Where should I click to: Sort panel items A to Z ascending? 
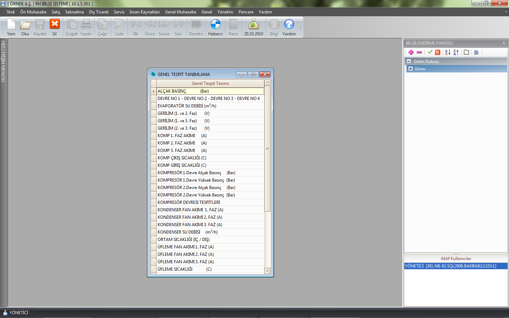pos(447,52)
